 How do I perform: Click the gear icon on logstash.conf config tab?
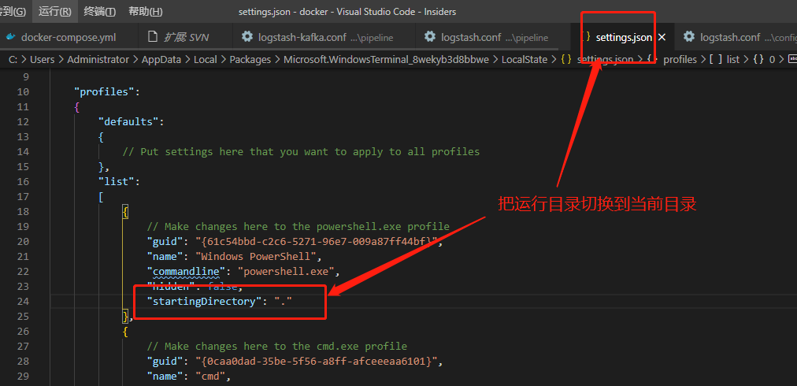point(689,36)
